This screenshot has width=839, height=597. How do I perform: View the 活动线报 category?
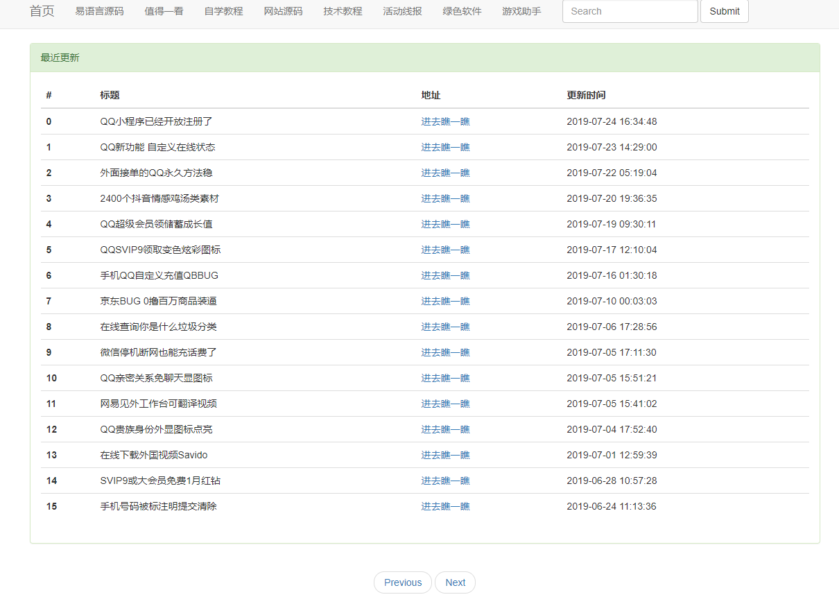coord(401,11)
